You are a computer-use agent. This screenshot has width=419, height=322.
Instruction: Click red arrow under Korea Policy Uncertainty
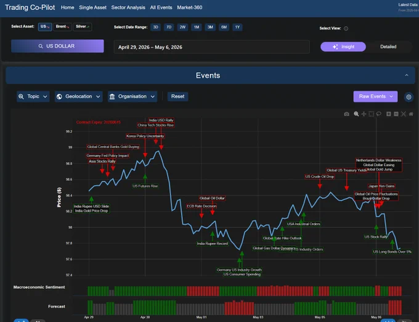click(x=145, y=155)
